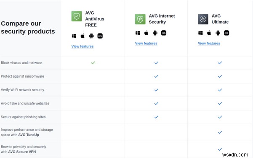This screenshot has width=253, height=159.
Task: Select the Avoid fake and unsafe websites label
Action: pyautogui.click(x=25, y=103)
